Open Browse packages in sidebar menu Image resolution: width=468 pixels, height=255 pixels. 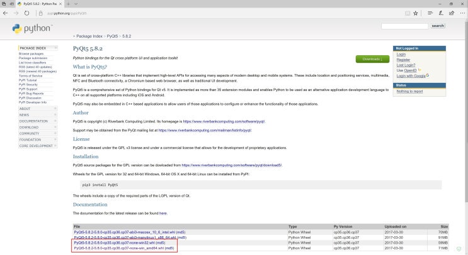point(31,54)
